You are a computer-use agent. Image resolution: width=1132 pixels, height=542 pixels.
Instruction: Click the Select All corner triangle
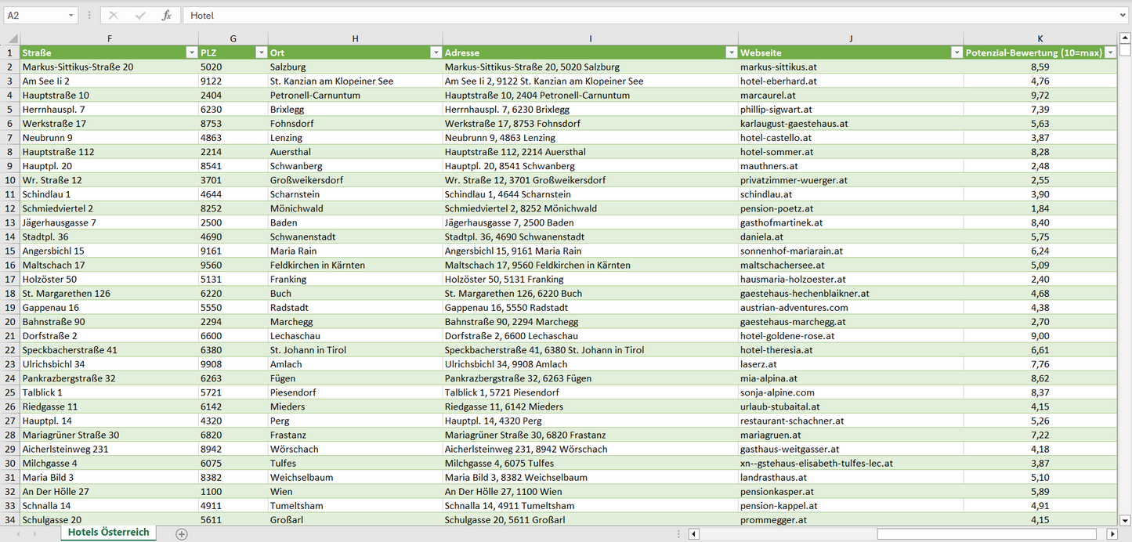click(x=11, y=38)
